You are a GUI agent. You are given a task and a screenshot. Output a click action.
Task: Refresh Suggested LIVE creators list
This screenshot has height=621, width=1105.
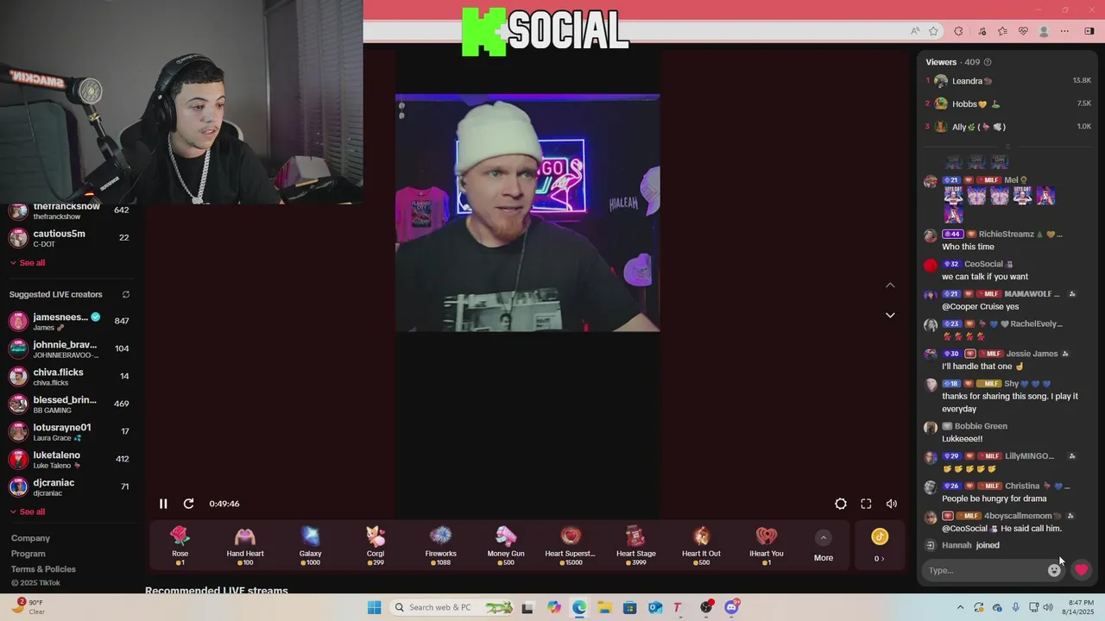[126, 294]
